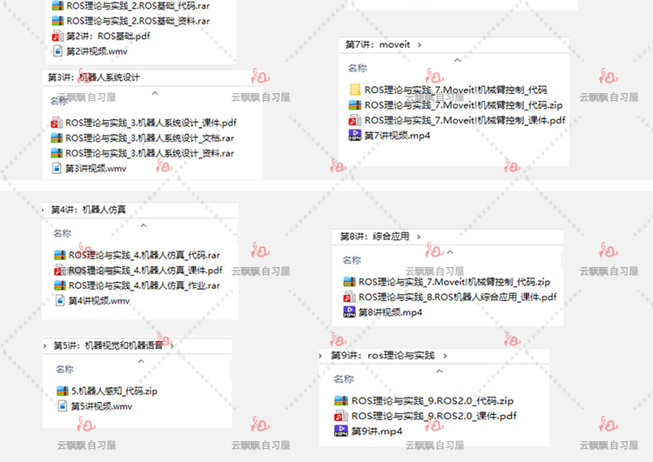The height and width of the screenshot is (462, 653).
Task: Select file name ROS理论与实践_3.机器人系统设计_文档.rar
Action: point(150,138)
